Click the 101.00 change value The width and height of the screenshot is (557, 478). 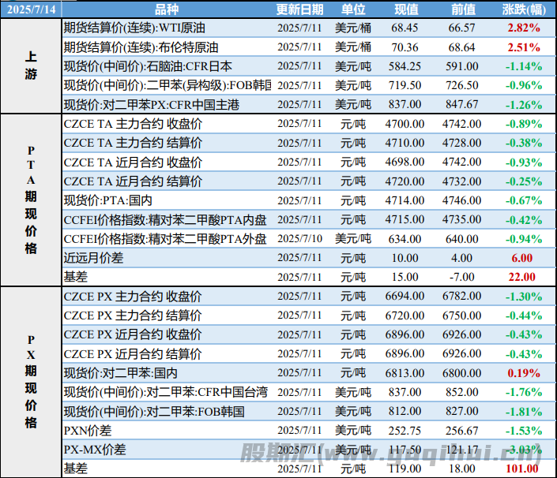(523, 469)
